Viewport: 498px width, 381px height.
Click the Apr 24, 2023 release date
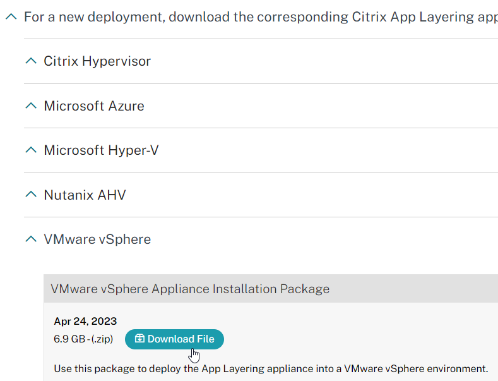[x=85, y=321]
